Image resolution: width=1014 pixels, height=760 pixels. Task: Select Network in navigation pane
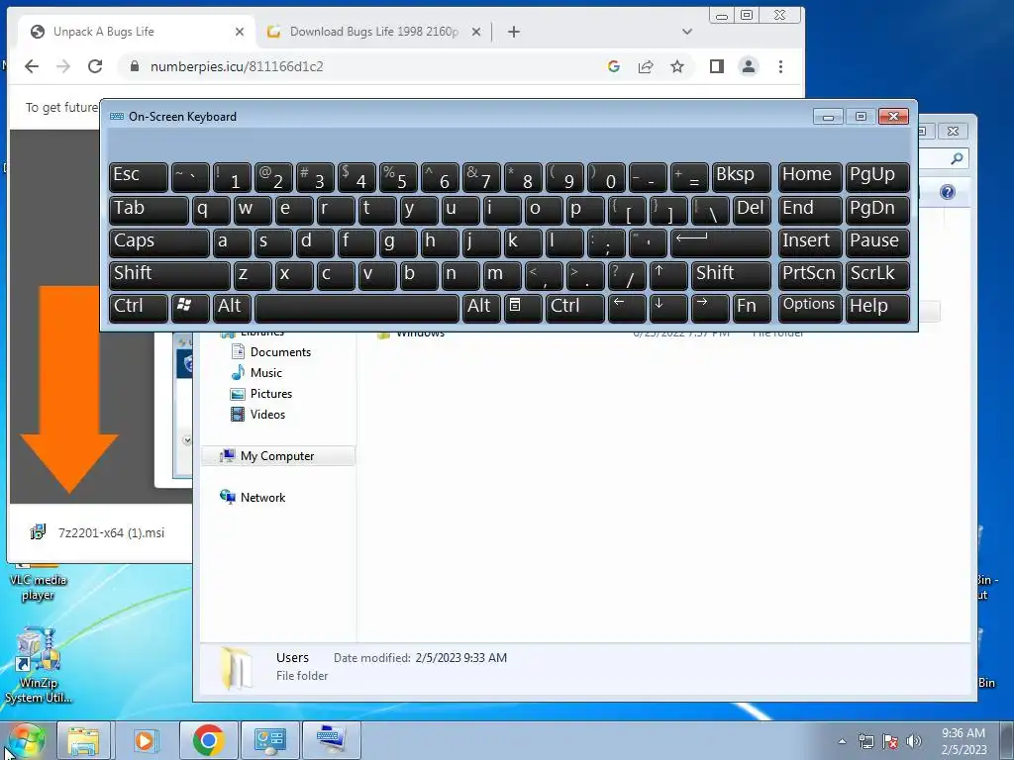coord(253,497)
